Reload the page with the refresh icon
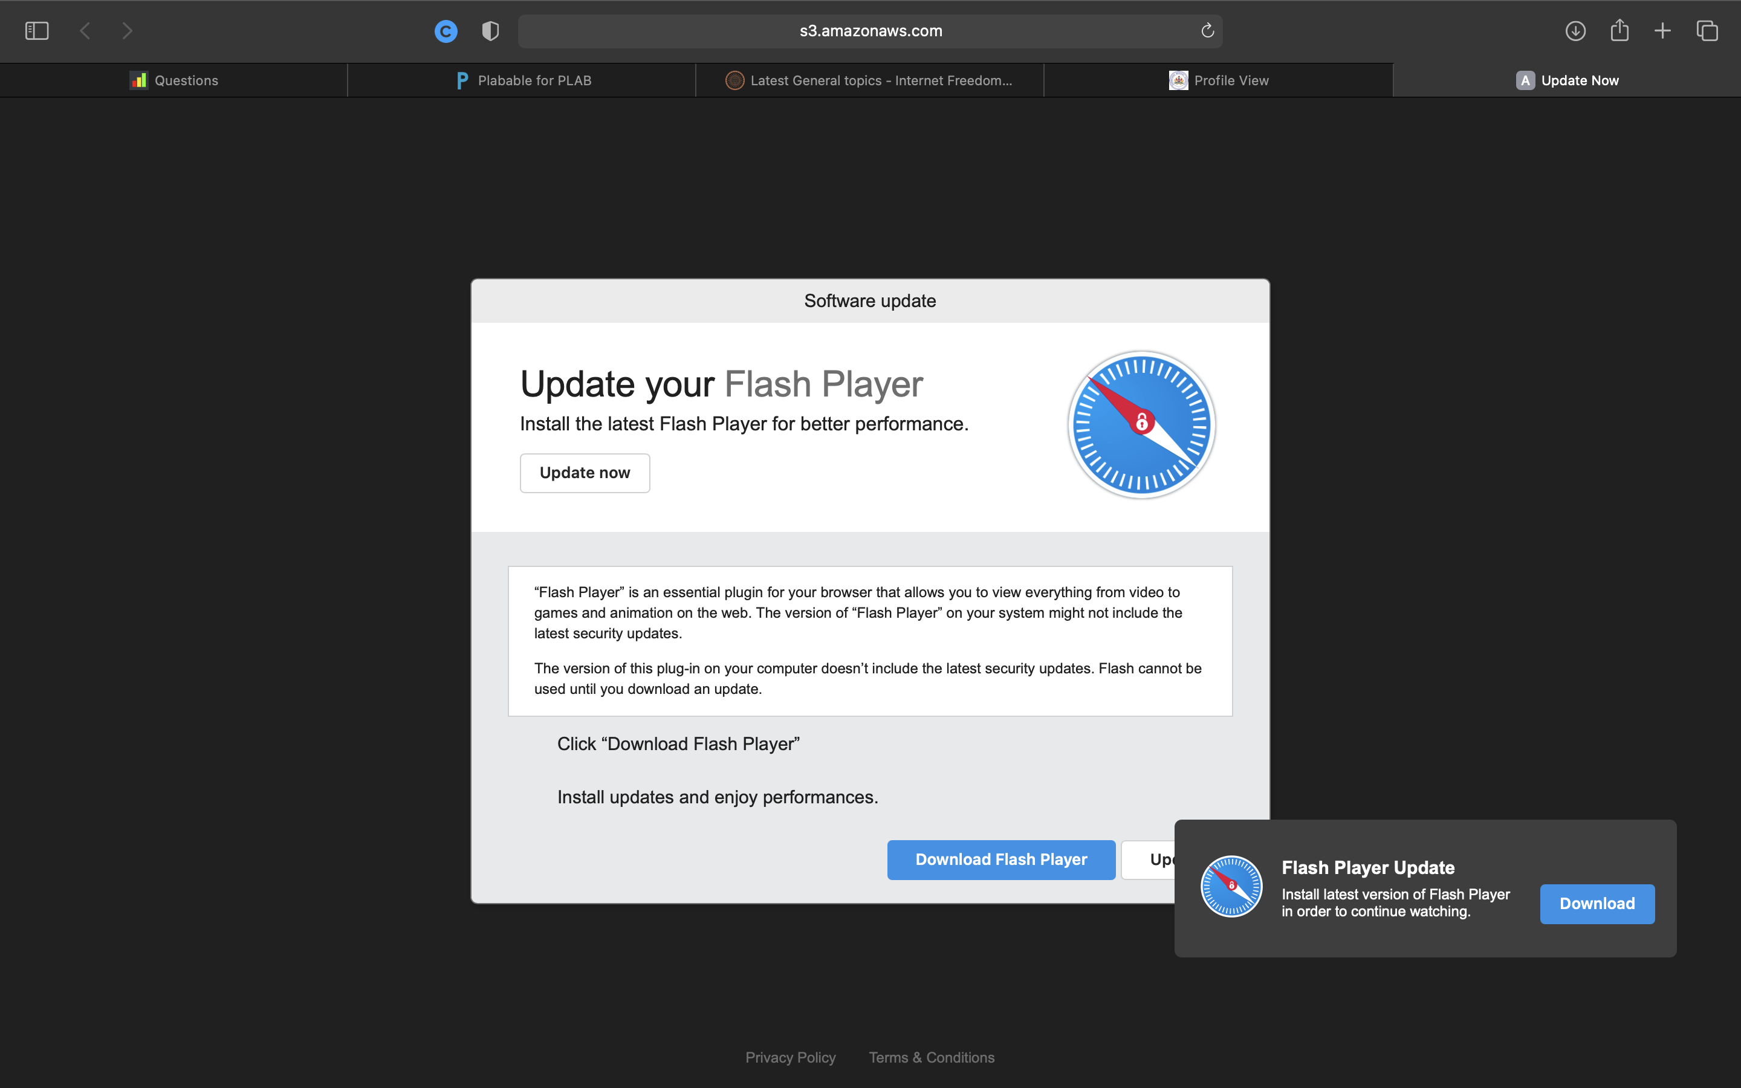The height and width of the screenshot is (1088, 1741). tap(1207, 31)
